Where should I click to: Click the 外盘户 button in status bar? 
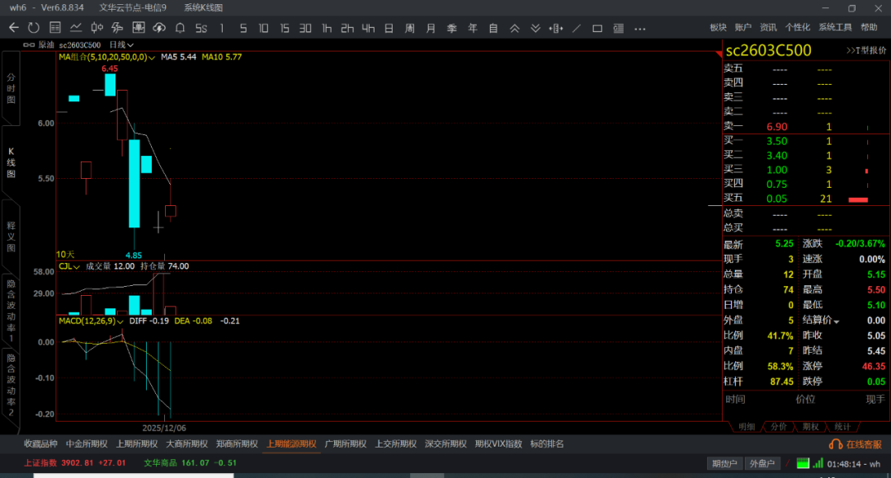coord(762,464)
